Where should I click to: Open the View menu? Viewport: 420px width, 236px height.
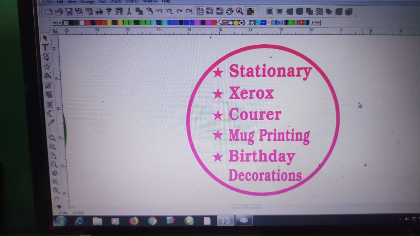(72, 2)
